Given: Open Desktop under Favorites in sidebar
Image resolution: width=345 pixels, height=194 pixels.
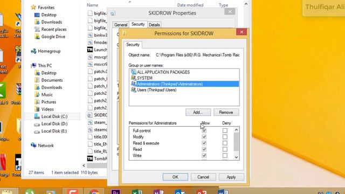Looking at the screenshot, I should (x=49, y=15).
